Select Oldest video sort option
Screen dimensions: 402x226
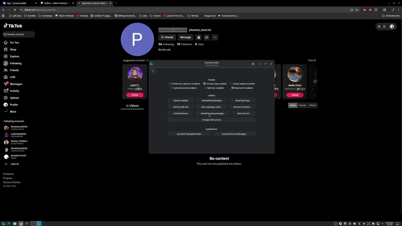point(312,105)
